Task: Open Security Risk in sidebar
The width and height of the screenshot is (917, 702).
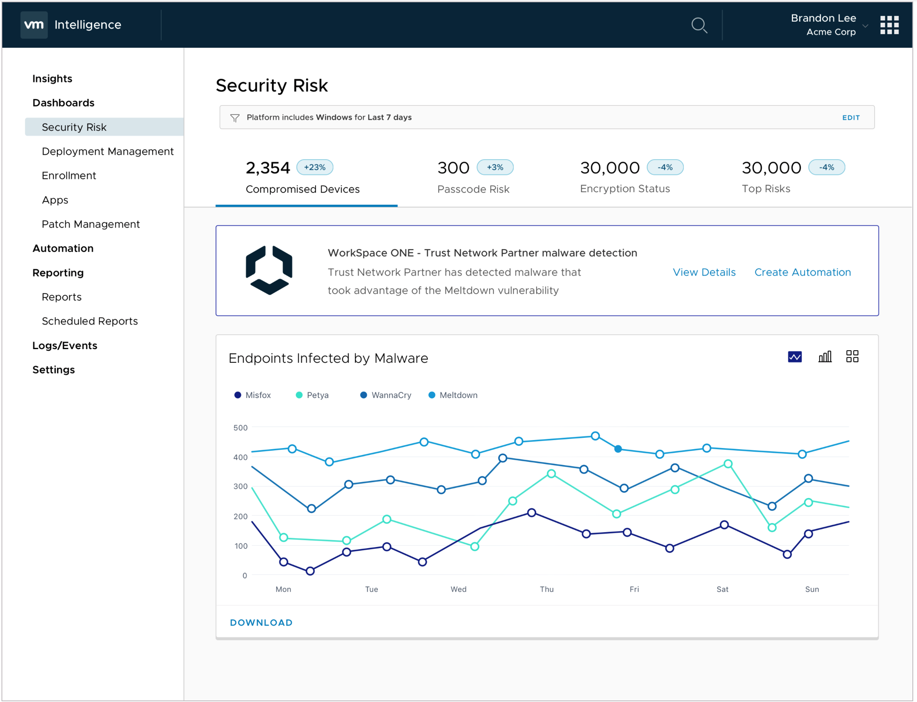Action: [104, 127]
